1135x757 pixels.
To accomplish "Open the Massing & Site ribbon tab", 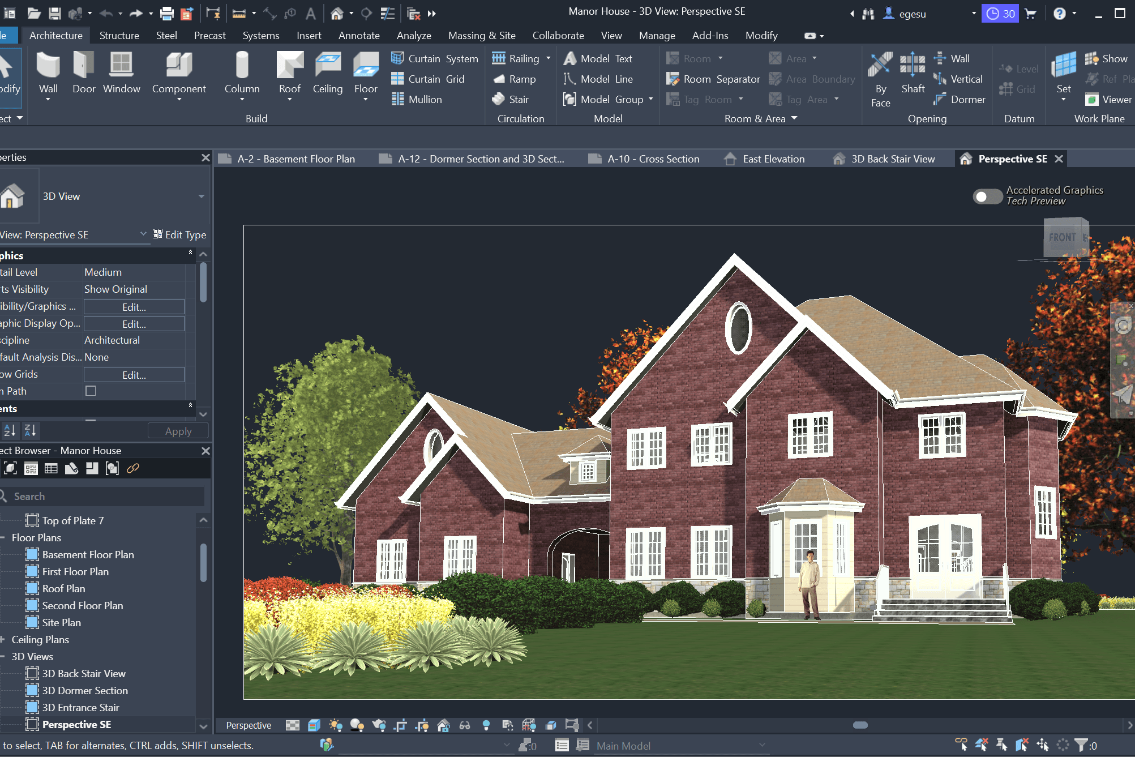I will tap(481, 35).
